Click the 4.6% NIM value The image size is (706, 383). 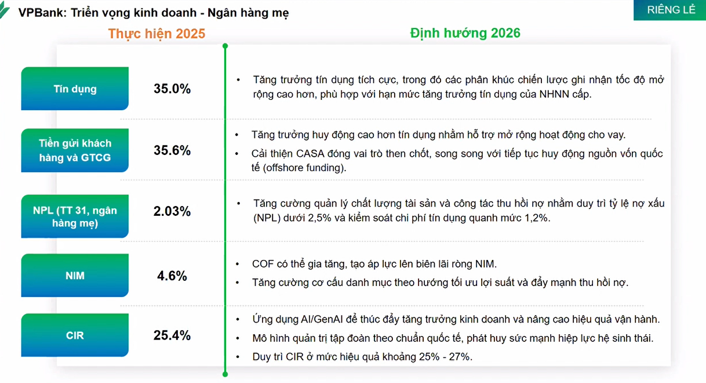(172, 276)
